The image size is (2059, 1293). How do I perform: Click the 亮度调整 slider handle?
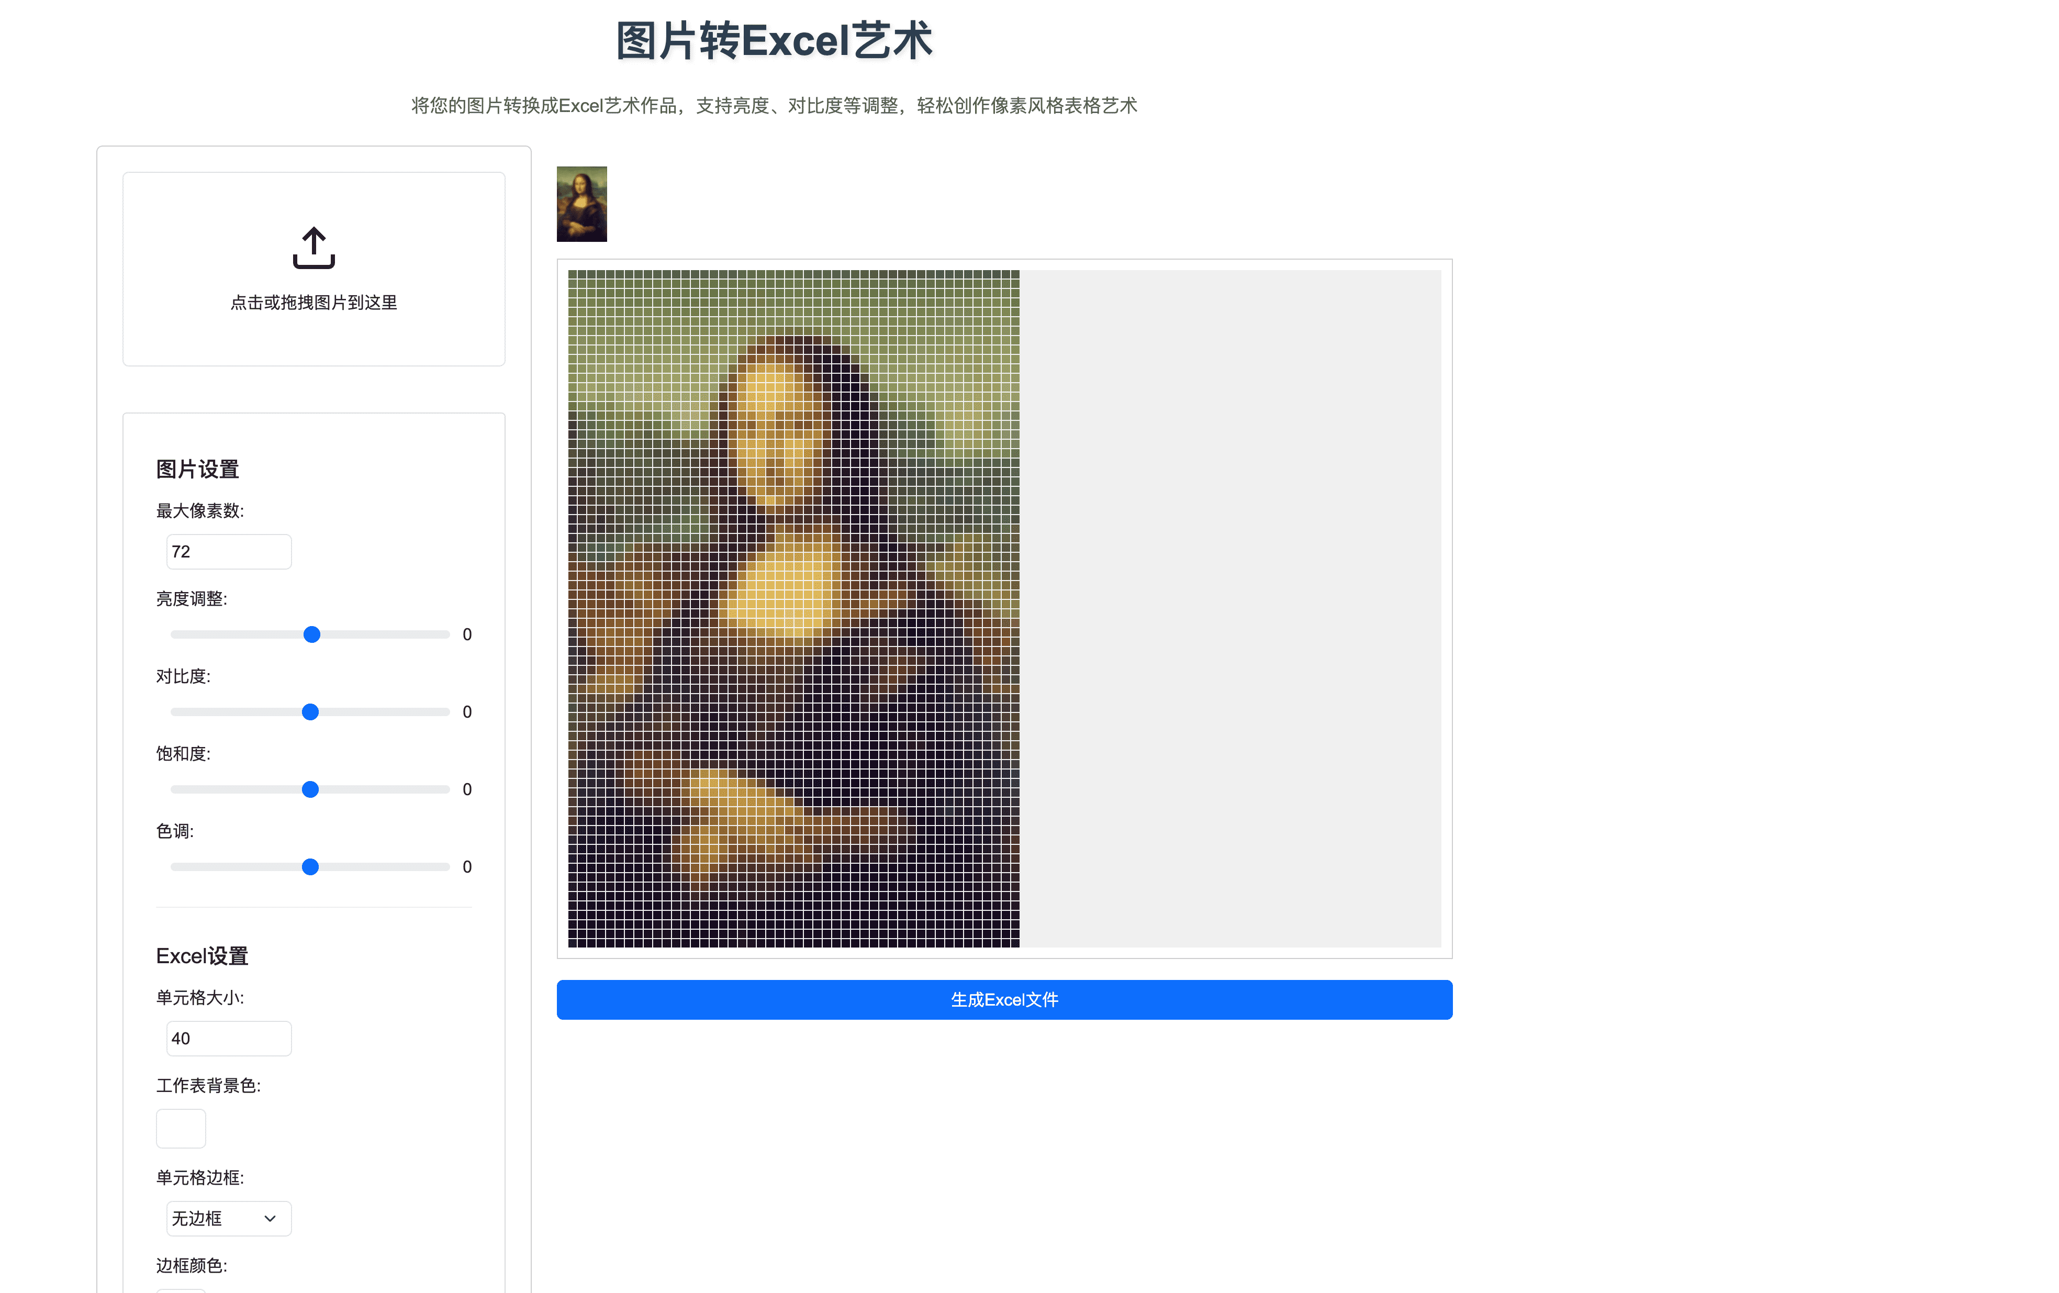[312, 634]
